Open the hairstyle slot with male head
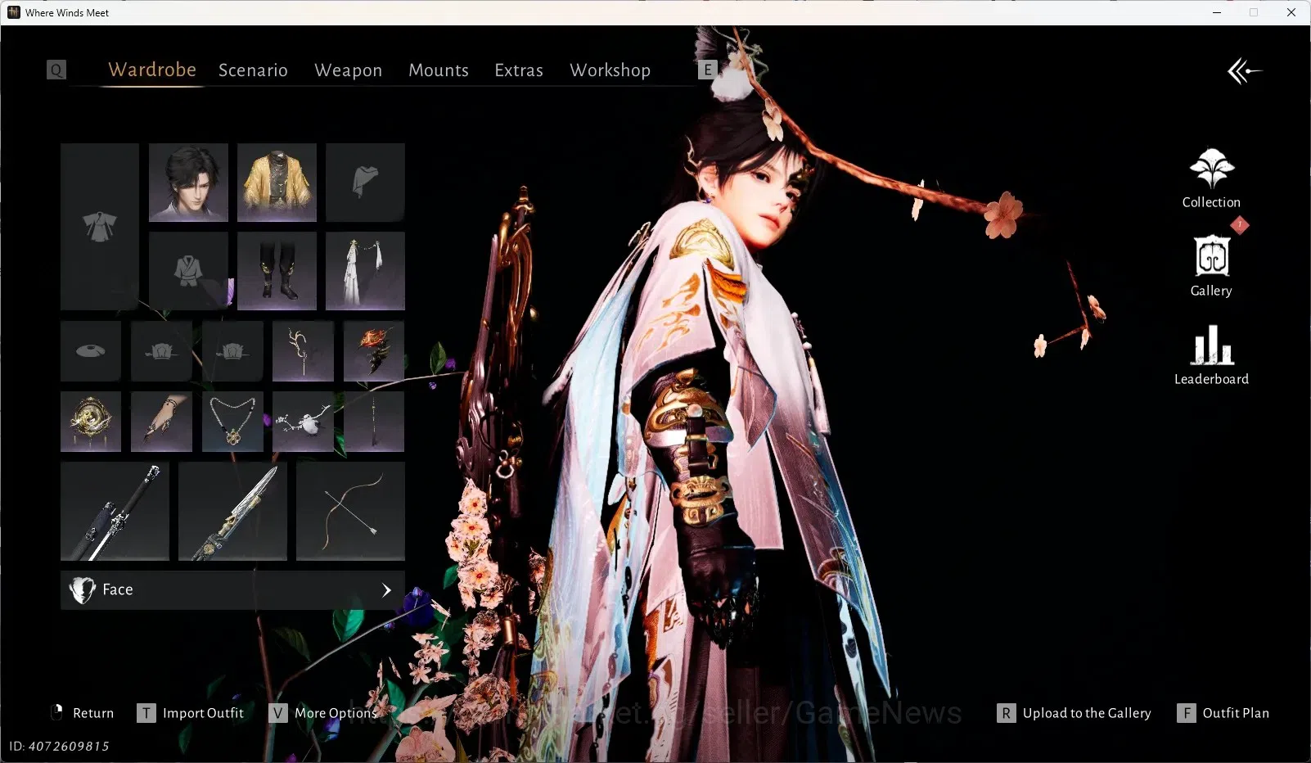 pyautogui.click(x=188, y=183)
